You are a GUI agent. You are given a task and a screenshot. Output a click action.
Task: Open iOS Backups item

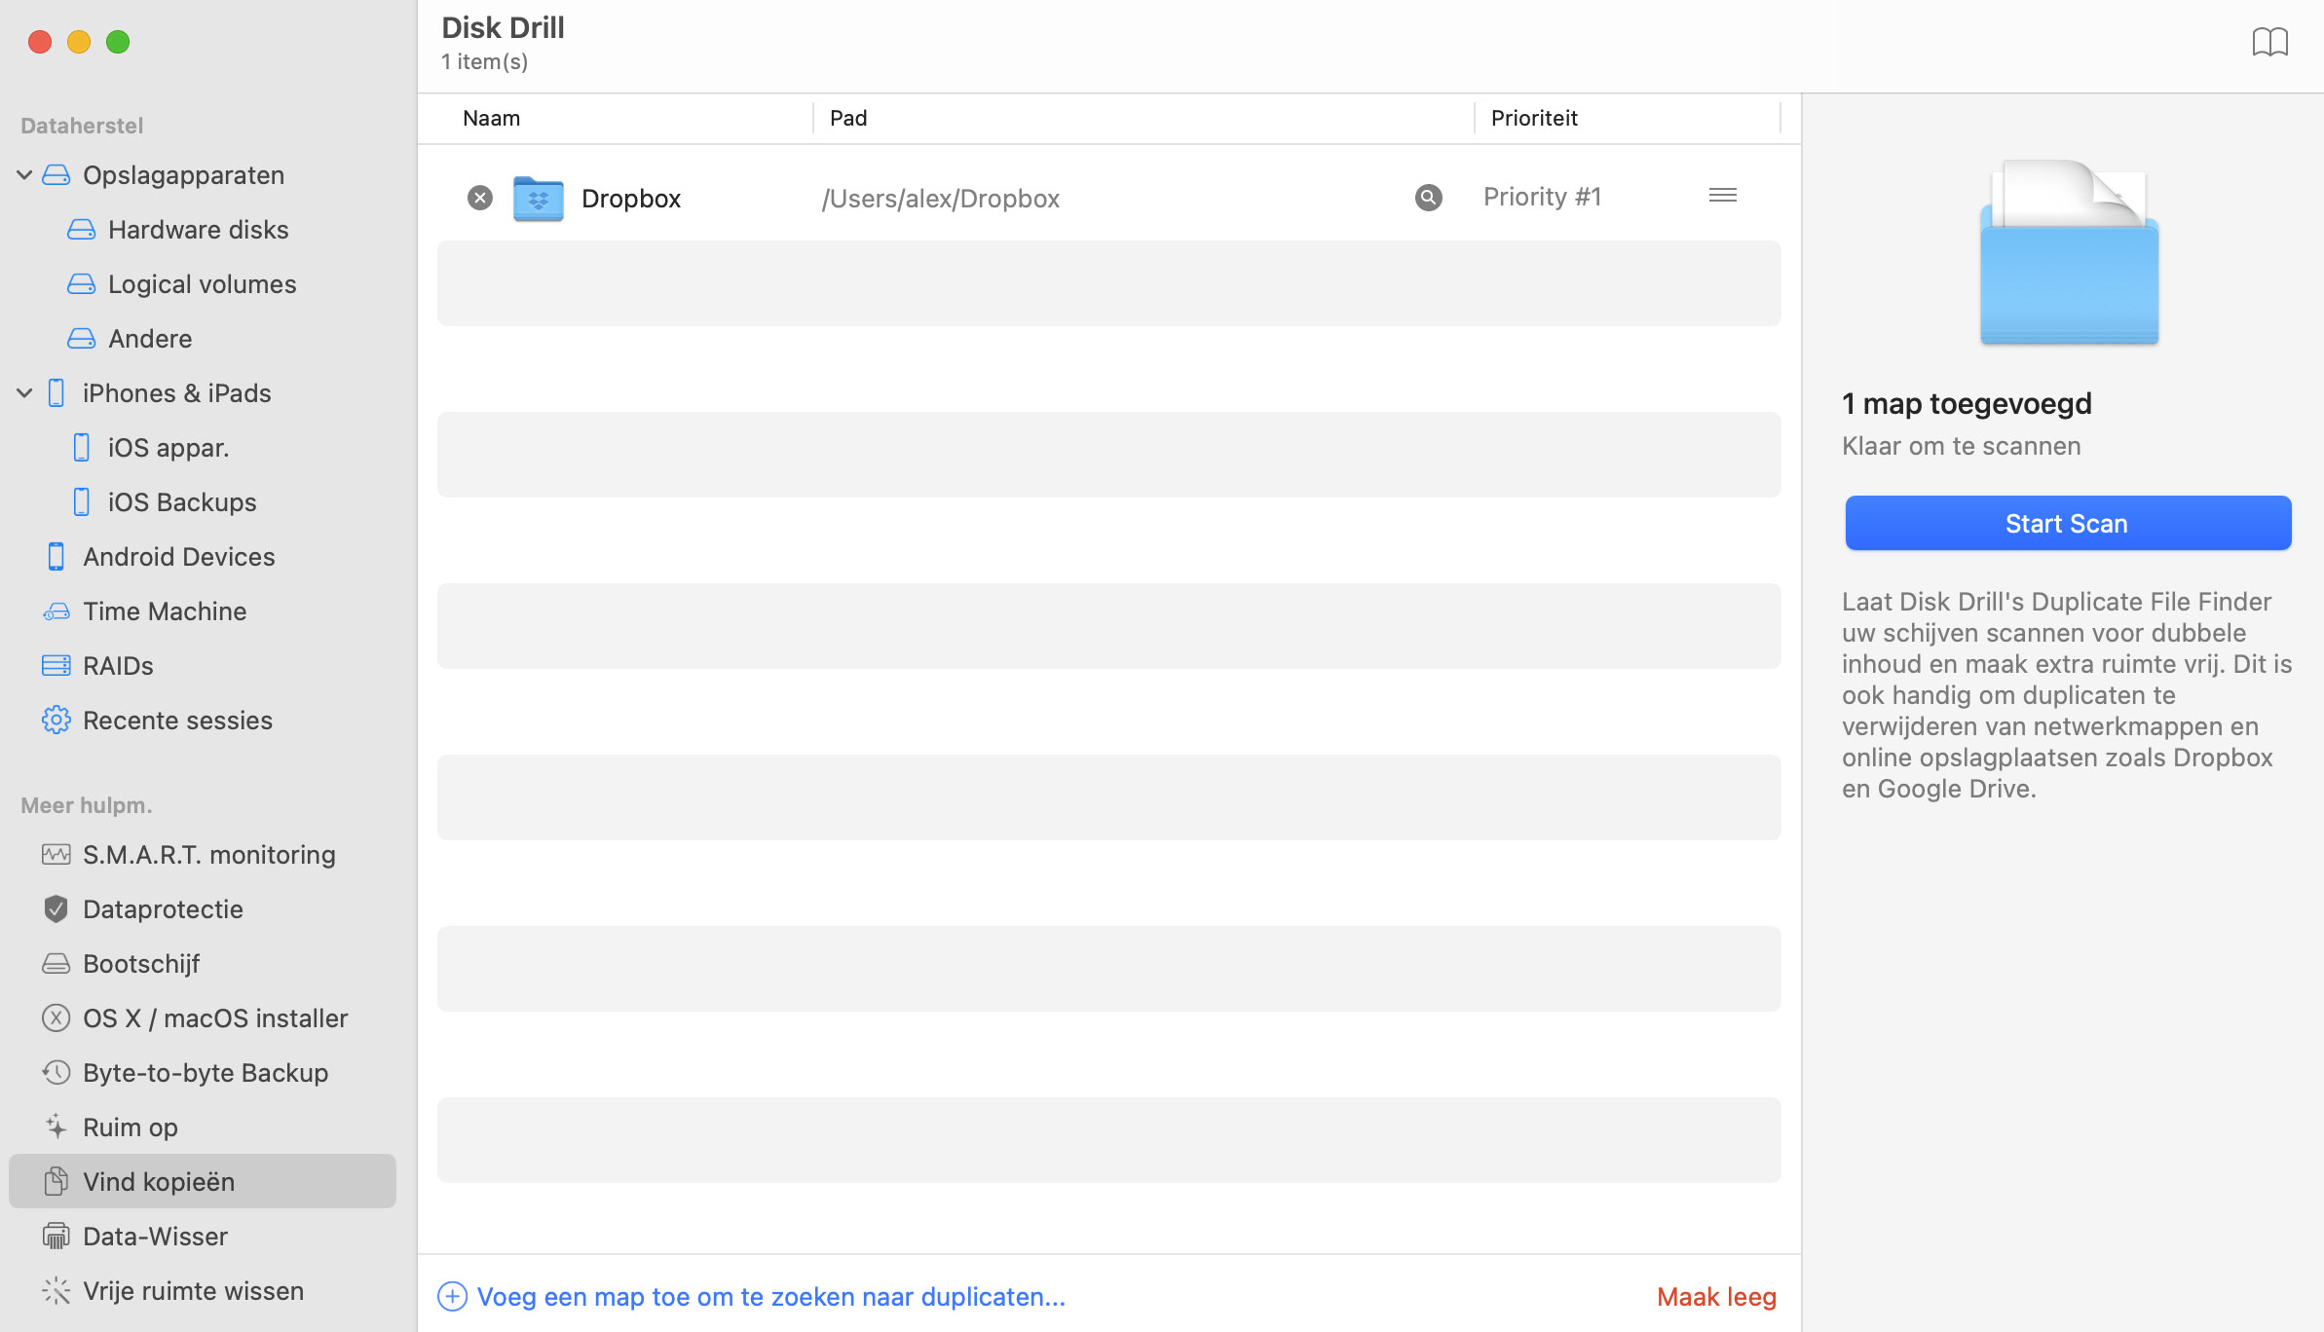(x=182, y=502)
